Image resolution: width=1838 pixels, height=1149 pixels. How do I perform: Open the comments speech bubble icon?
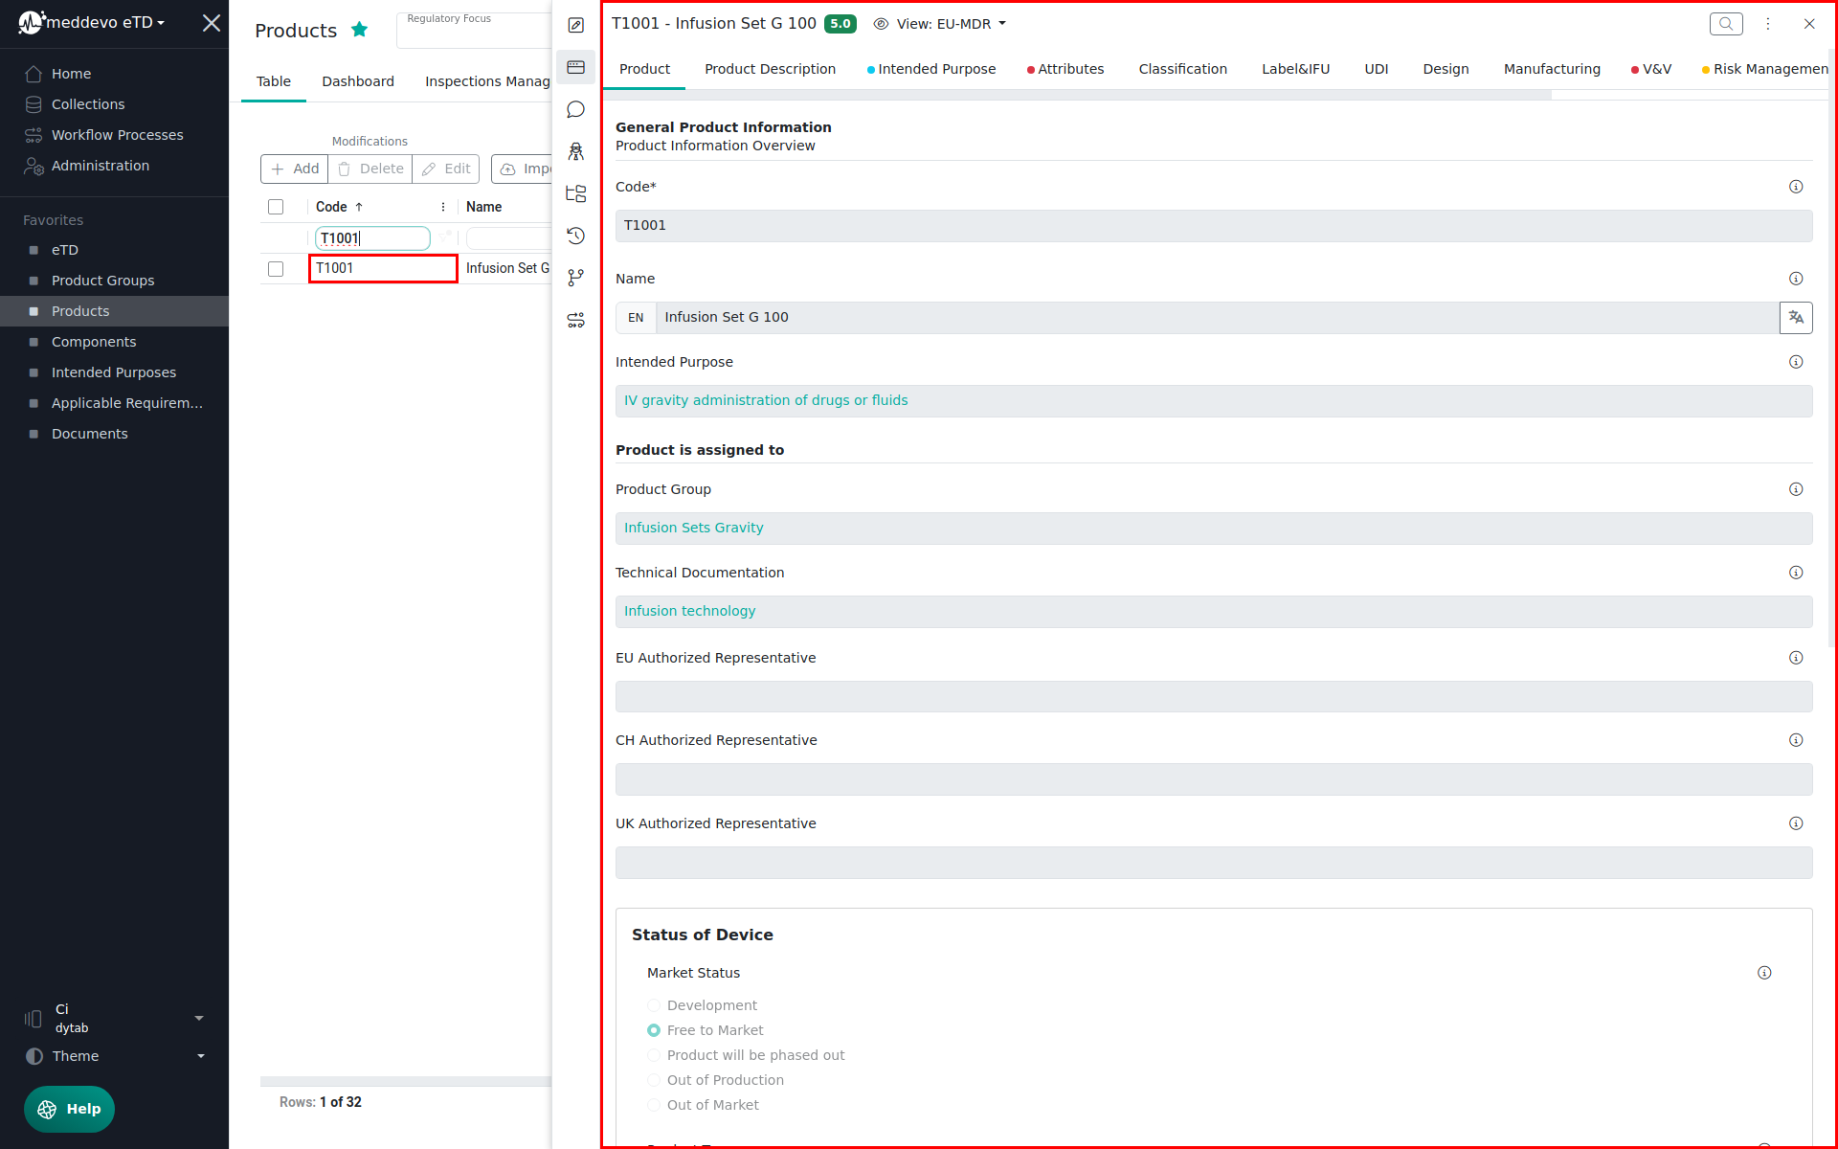click(575, 109)
